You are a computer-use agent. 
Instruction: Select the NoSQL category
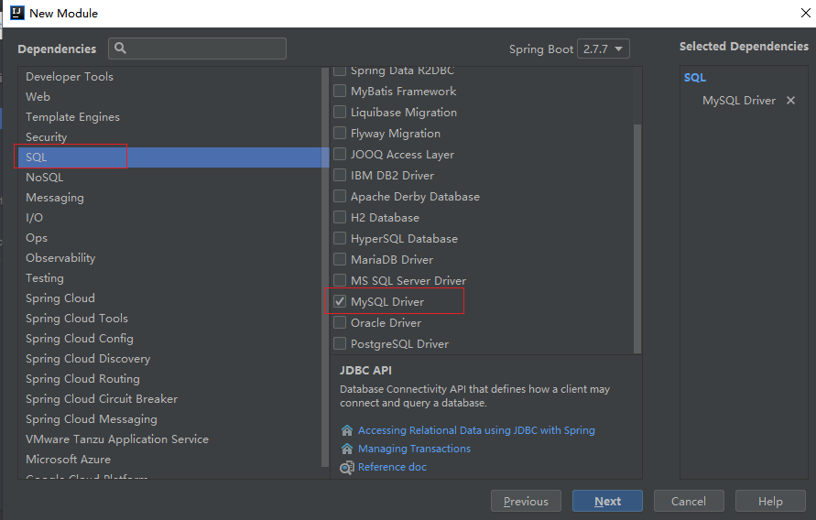click(44, 178)
